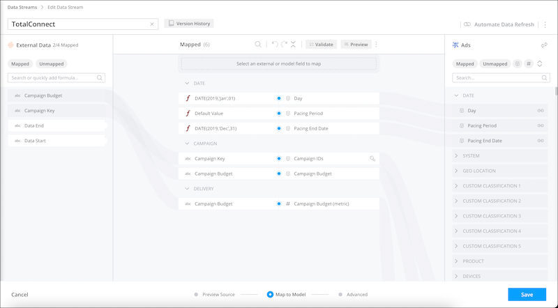Select Data End in External Data list

[57, 125]
